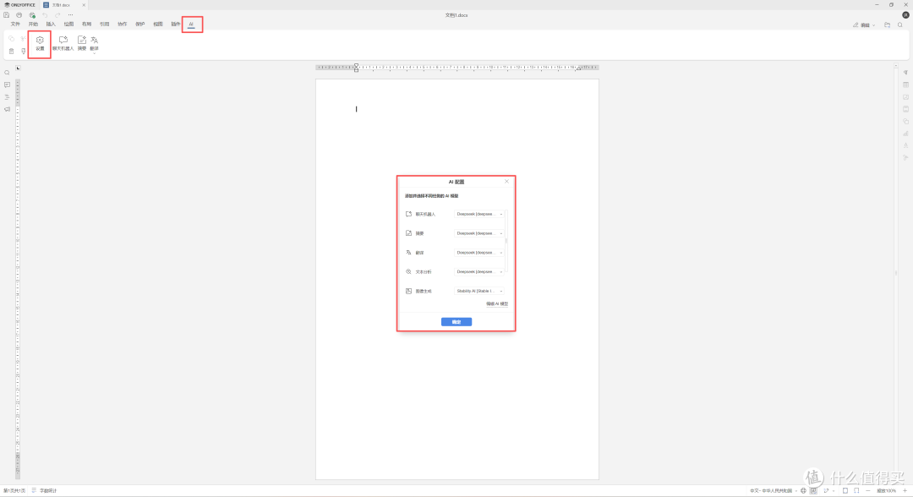Click fit to width icon in status bar
The width and height of the screenshot is (913, 497).
tap(856, 490)
